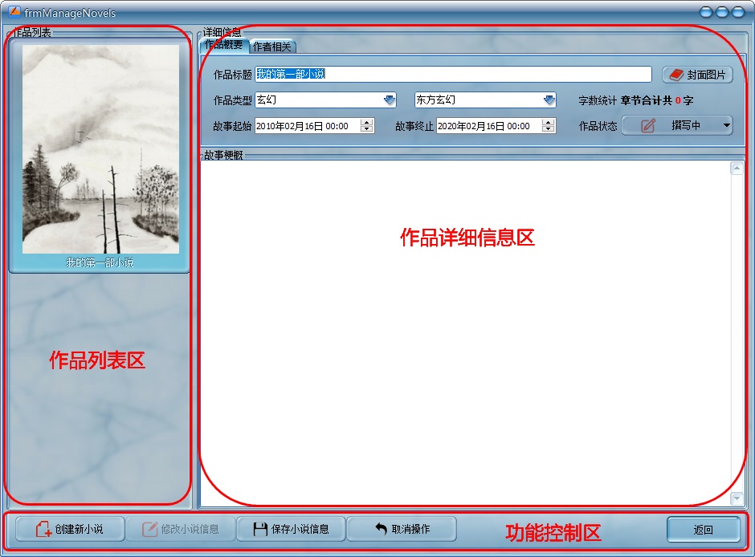
Task: Switch to the 作者相关 tab
Action: tap(272, 47)
